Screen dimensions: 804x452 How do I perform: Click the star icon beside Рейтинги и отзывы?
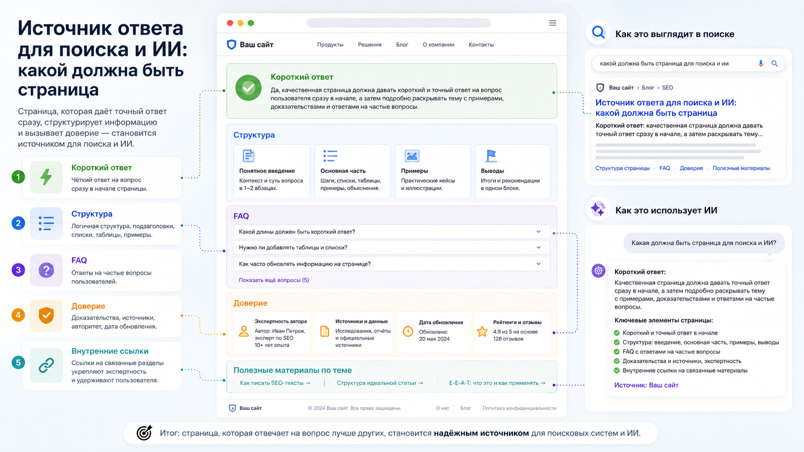point(482,331)
